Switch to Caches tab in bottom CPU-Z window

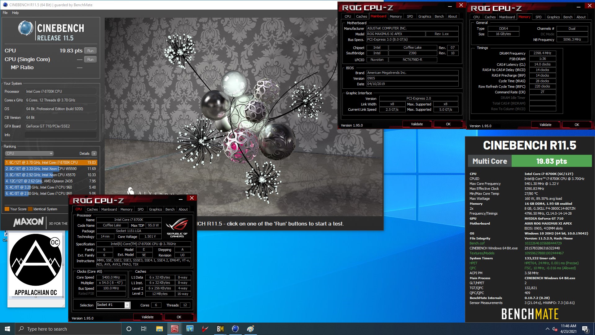[92, 209]
